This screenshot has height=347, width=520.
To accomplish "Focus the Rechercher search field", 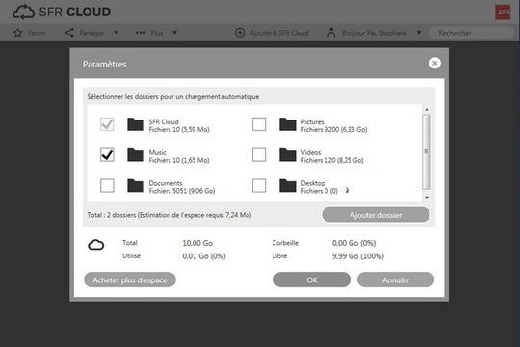I will coord(471,33).
